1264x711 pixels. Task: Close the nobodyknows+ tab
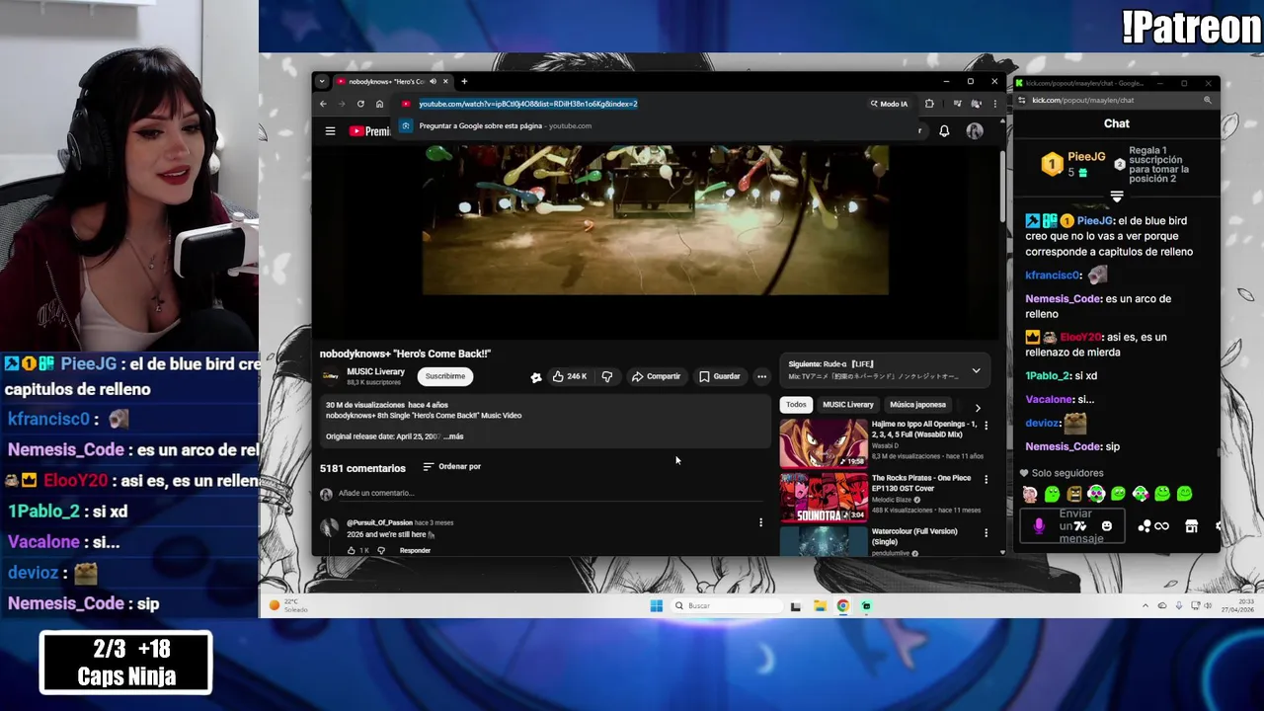point(445,82)
